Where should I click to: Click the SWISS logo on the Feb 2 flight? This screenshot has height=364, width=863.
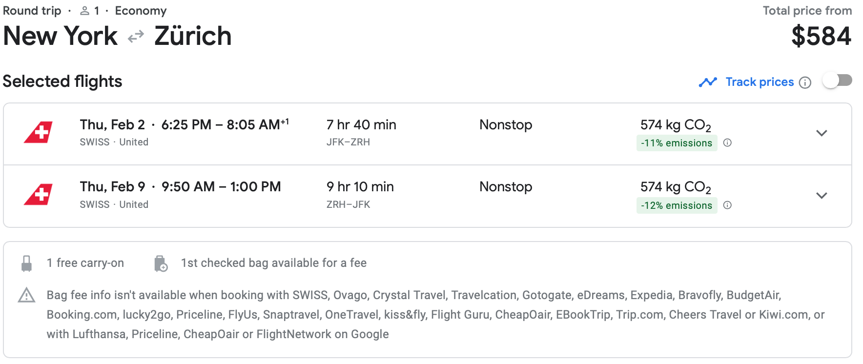pos(38,132)
